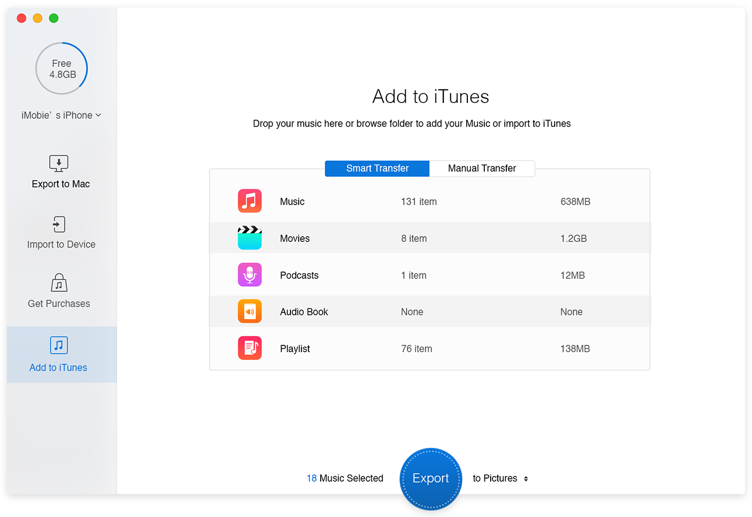Click the Export to Mac monitor icon
The width and height of the screenshot is (752, 517).
[59, 163]
